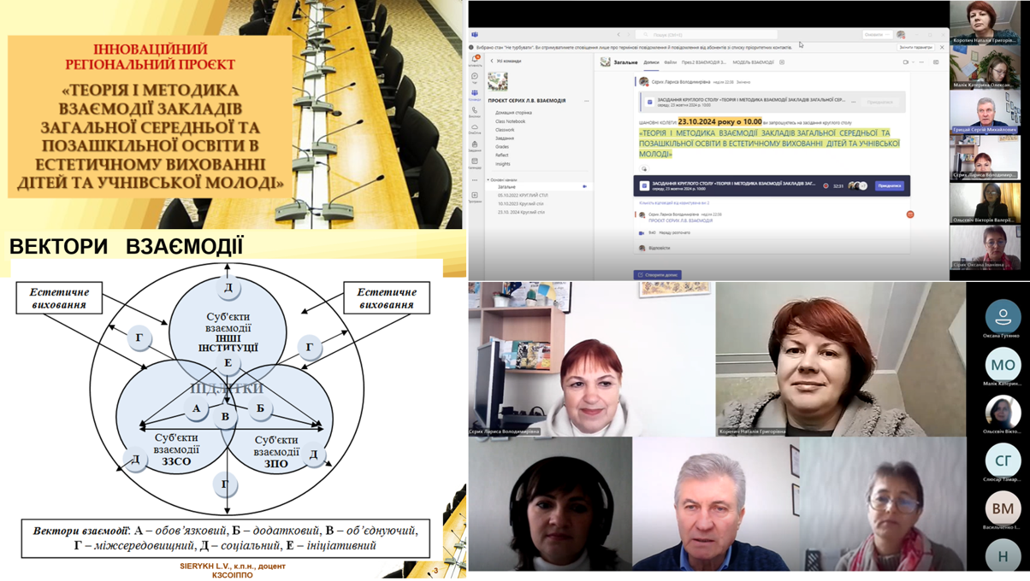Click the Створити допис button
Screen dimensions: 1030x581
657,275
